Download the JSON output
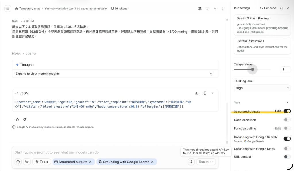Screen dimensions: 294x171 pos(196,93)
